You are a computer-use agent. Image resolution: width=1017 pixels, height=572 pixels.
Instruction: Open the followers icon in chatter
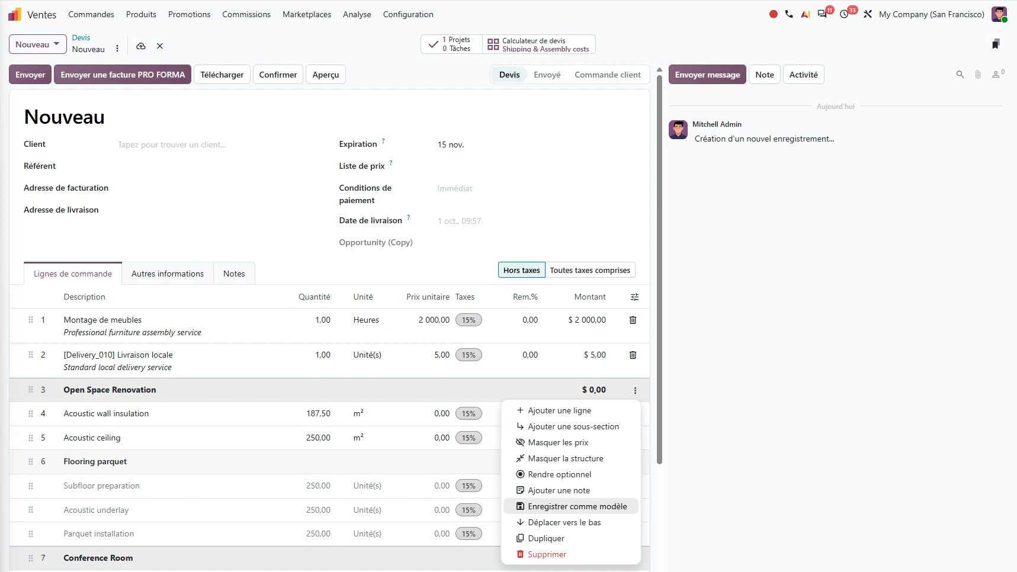[x=998, y=74]
